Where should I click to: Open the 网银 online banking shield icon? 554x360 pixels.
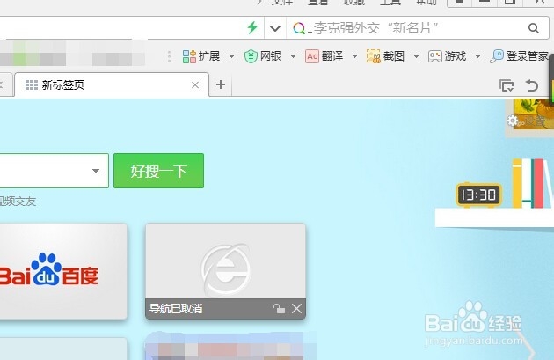coord(251,56)
